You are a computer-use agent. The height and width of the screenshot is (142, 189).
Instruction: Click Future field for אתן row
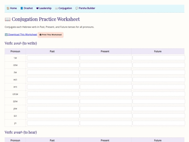click(x=159, y=109)
